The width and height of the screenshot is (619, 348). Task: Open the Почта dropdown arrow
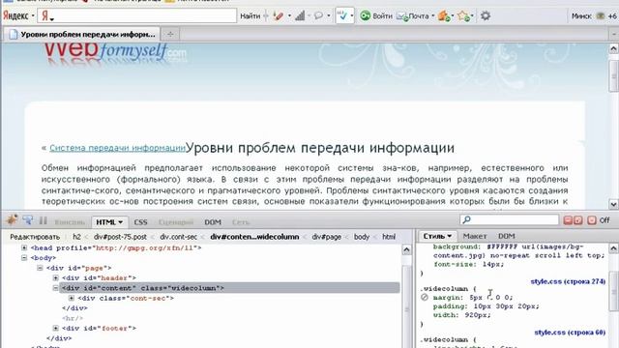(432, 16)
